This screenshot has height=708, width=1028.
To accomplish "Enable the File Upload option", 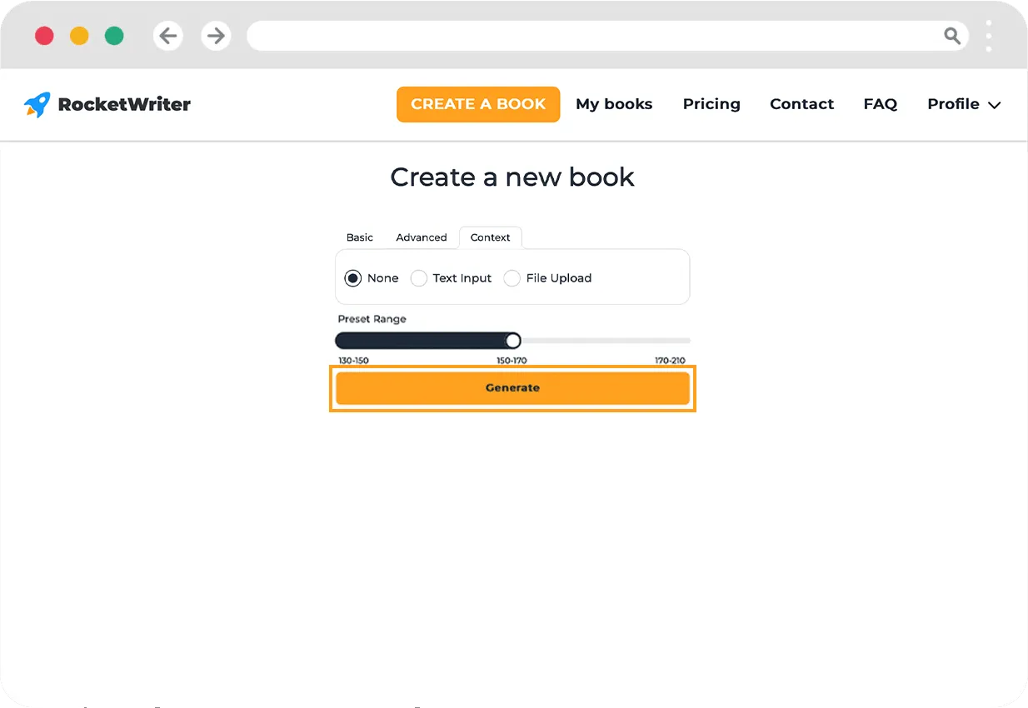I will tap(512, 278).
